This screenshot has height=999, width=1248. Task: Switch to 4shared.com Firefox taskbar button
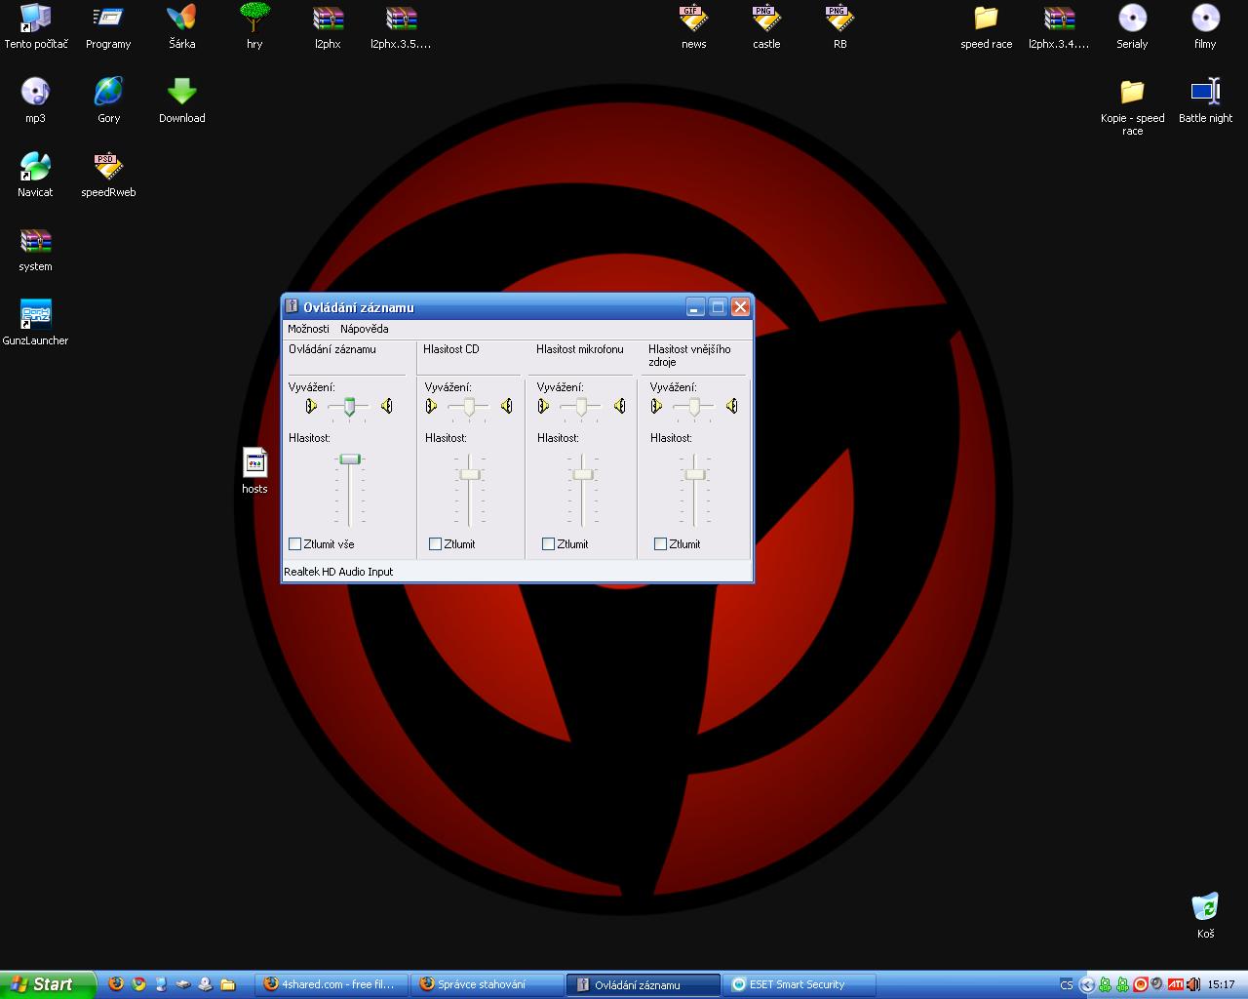(x=331, y=984)
